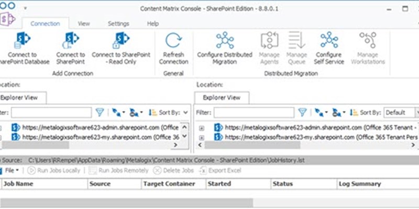Open quick access toolbar dropdown arrow
This screenshot has width=419, height=209.
click(x=25, y=8)
